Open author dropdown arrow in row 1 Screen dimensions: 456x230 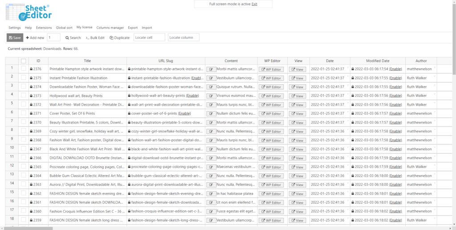tap(435, 68)
